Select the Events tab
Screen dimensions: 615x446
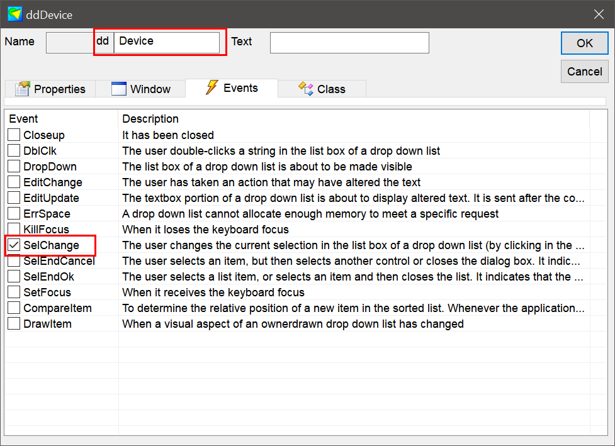[232, 88]
